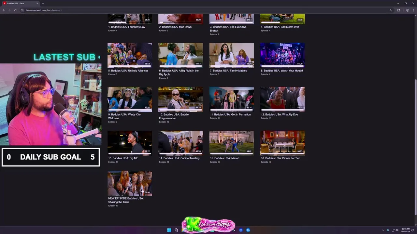Image resolution: width=417 pixels, height=234 pixels.
Task: Play Family Matters episode thumbnail
Action: coord(231,55)
